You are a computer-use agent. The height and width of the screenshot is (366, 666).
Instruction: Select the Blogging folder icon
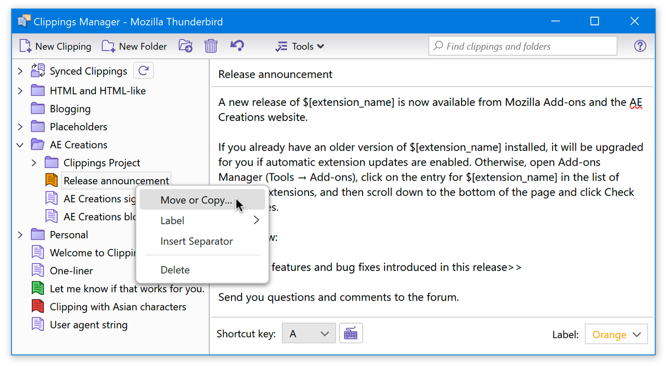pyautogui.click(x=38, y=109)
